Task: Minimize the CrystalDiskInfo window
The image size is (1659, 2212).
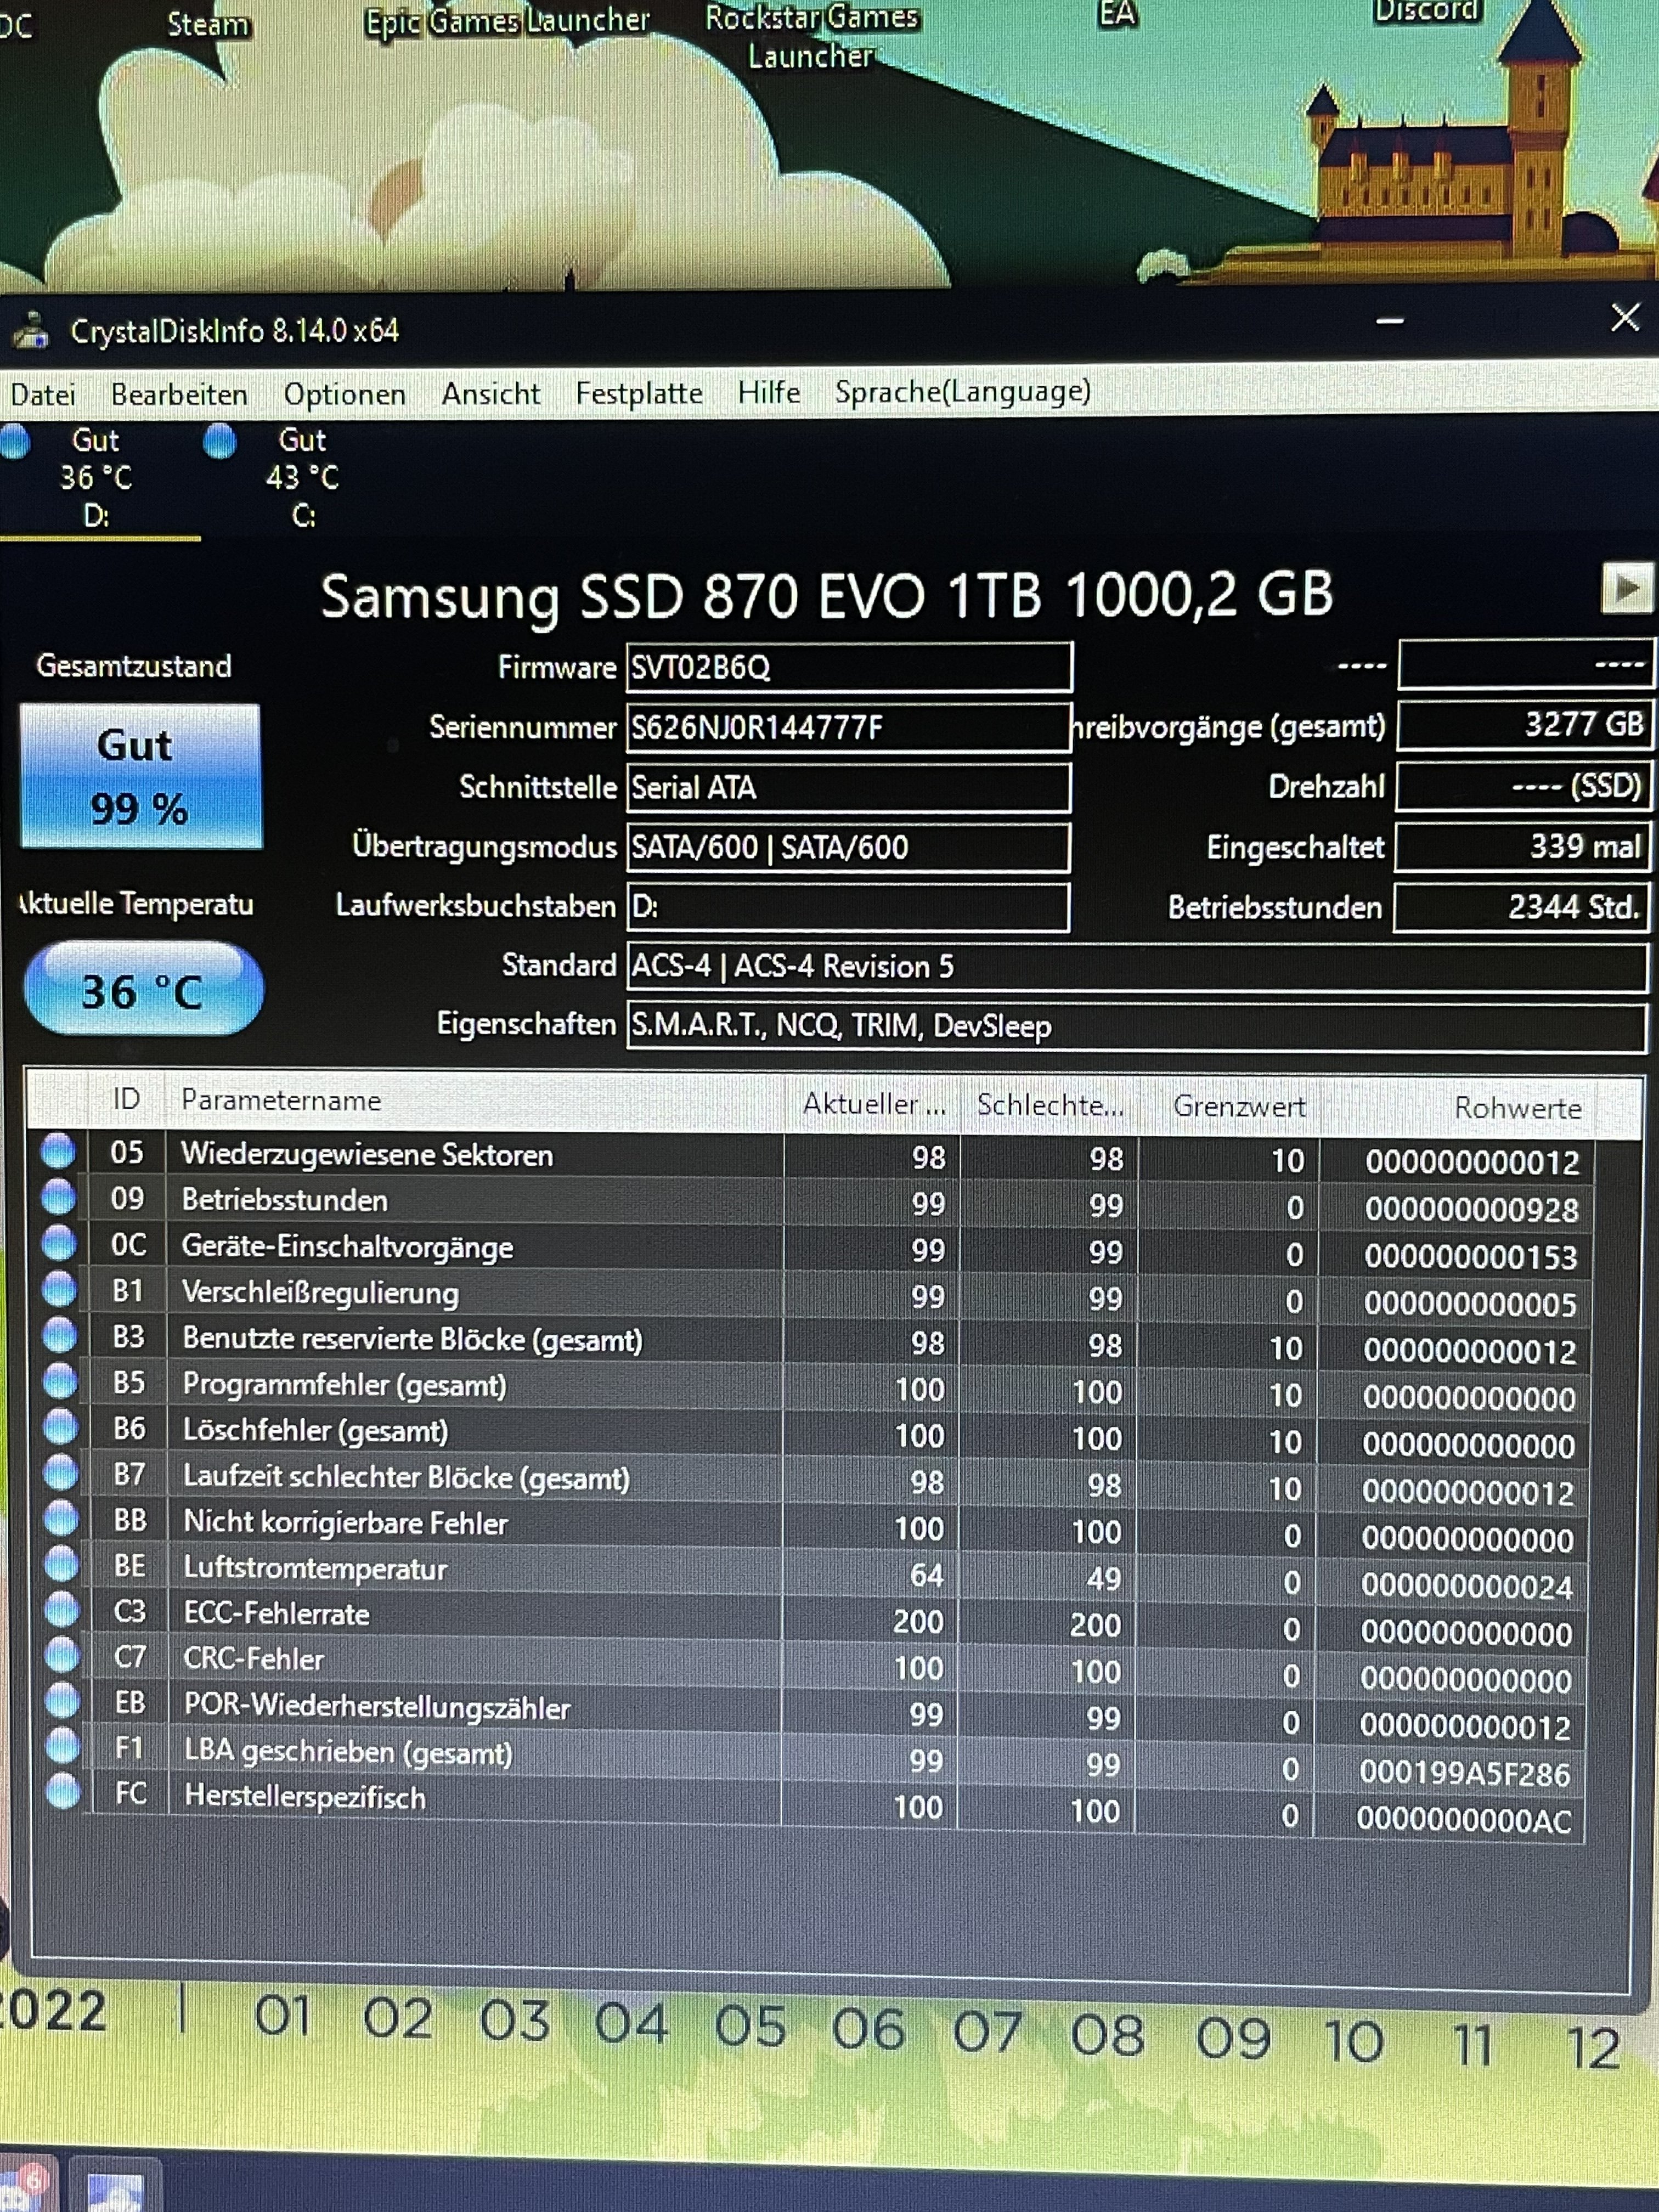Action: pyautogui.click(x=1389, y=321)
